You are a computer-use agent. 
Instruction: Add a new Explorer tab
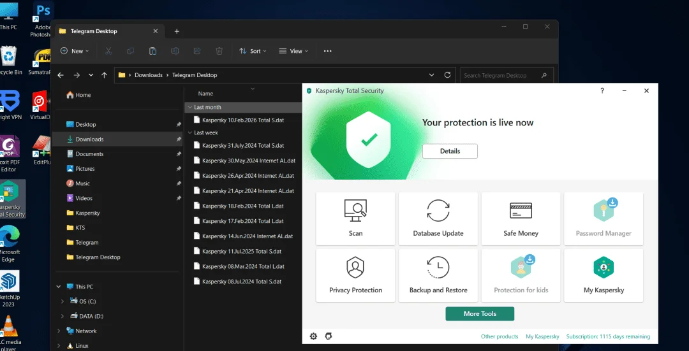click(177, 31)
